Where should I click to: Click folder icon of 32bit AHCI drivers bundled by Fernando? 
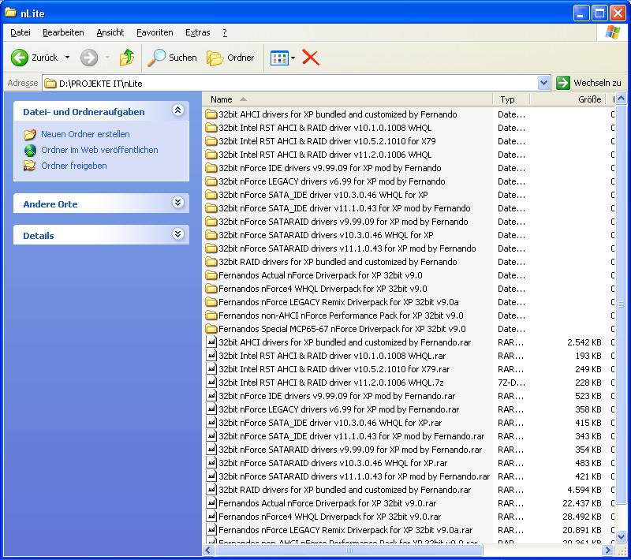[211, 114]
